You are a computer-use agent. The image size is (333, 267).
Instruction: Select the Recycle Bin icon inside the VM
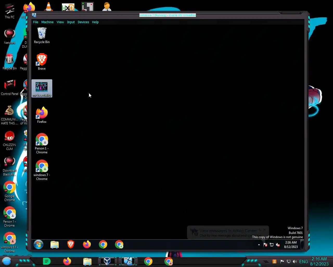click(x=42, y=35)
